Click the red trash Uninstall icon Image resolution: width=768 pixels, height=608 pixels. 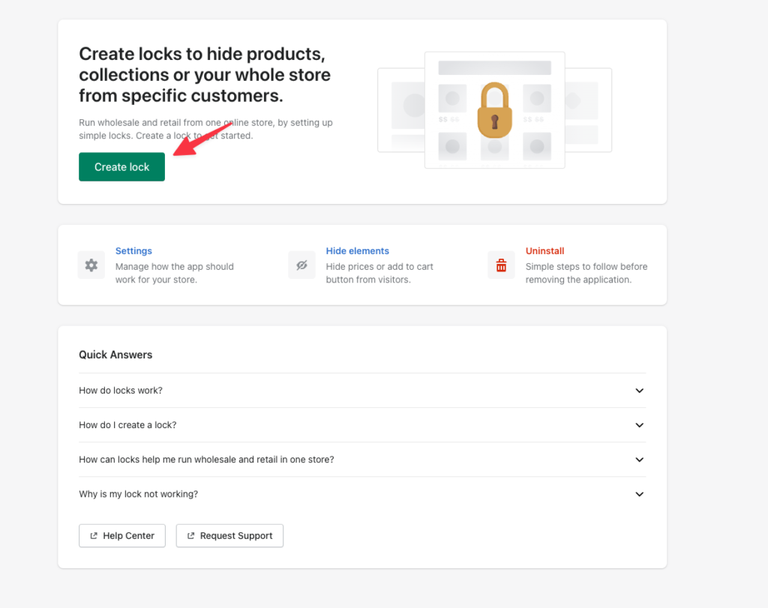(x=501, y=265)
